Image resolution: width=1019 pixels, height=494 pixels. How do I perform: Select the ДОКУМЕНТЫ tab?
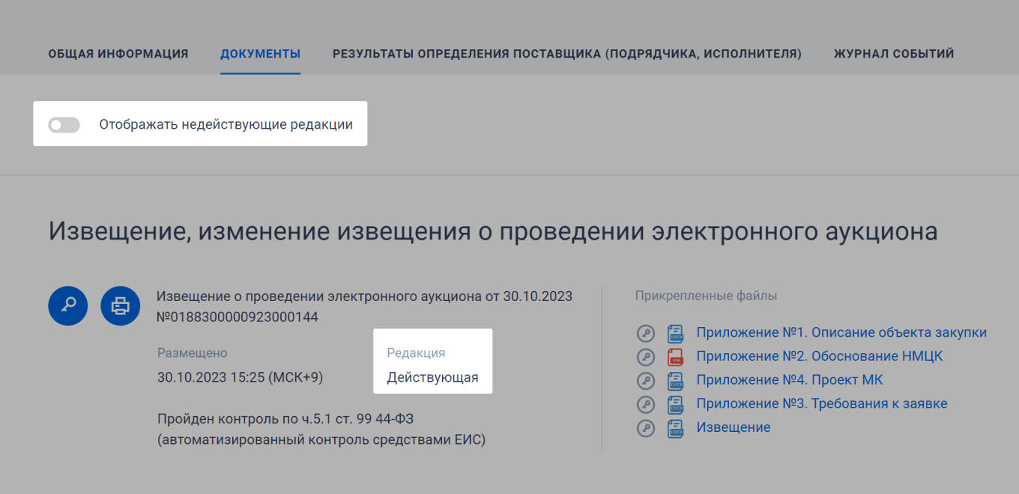click(x=260, y=53)
